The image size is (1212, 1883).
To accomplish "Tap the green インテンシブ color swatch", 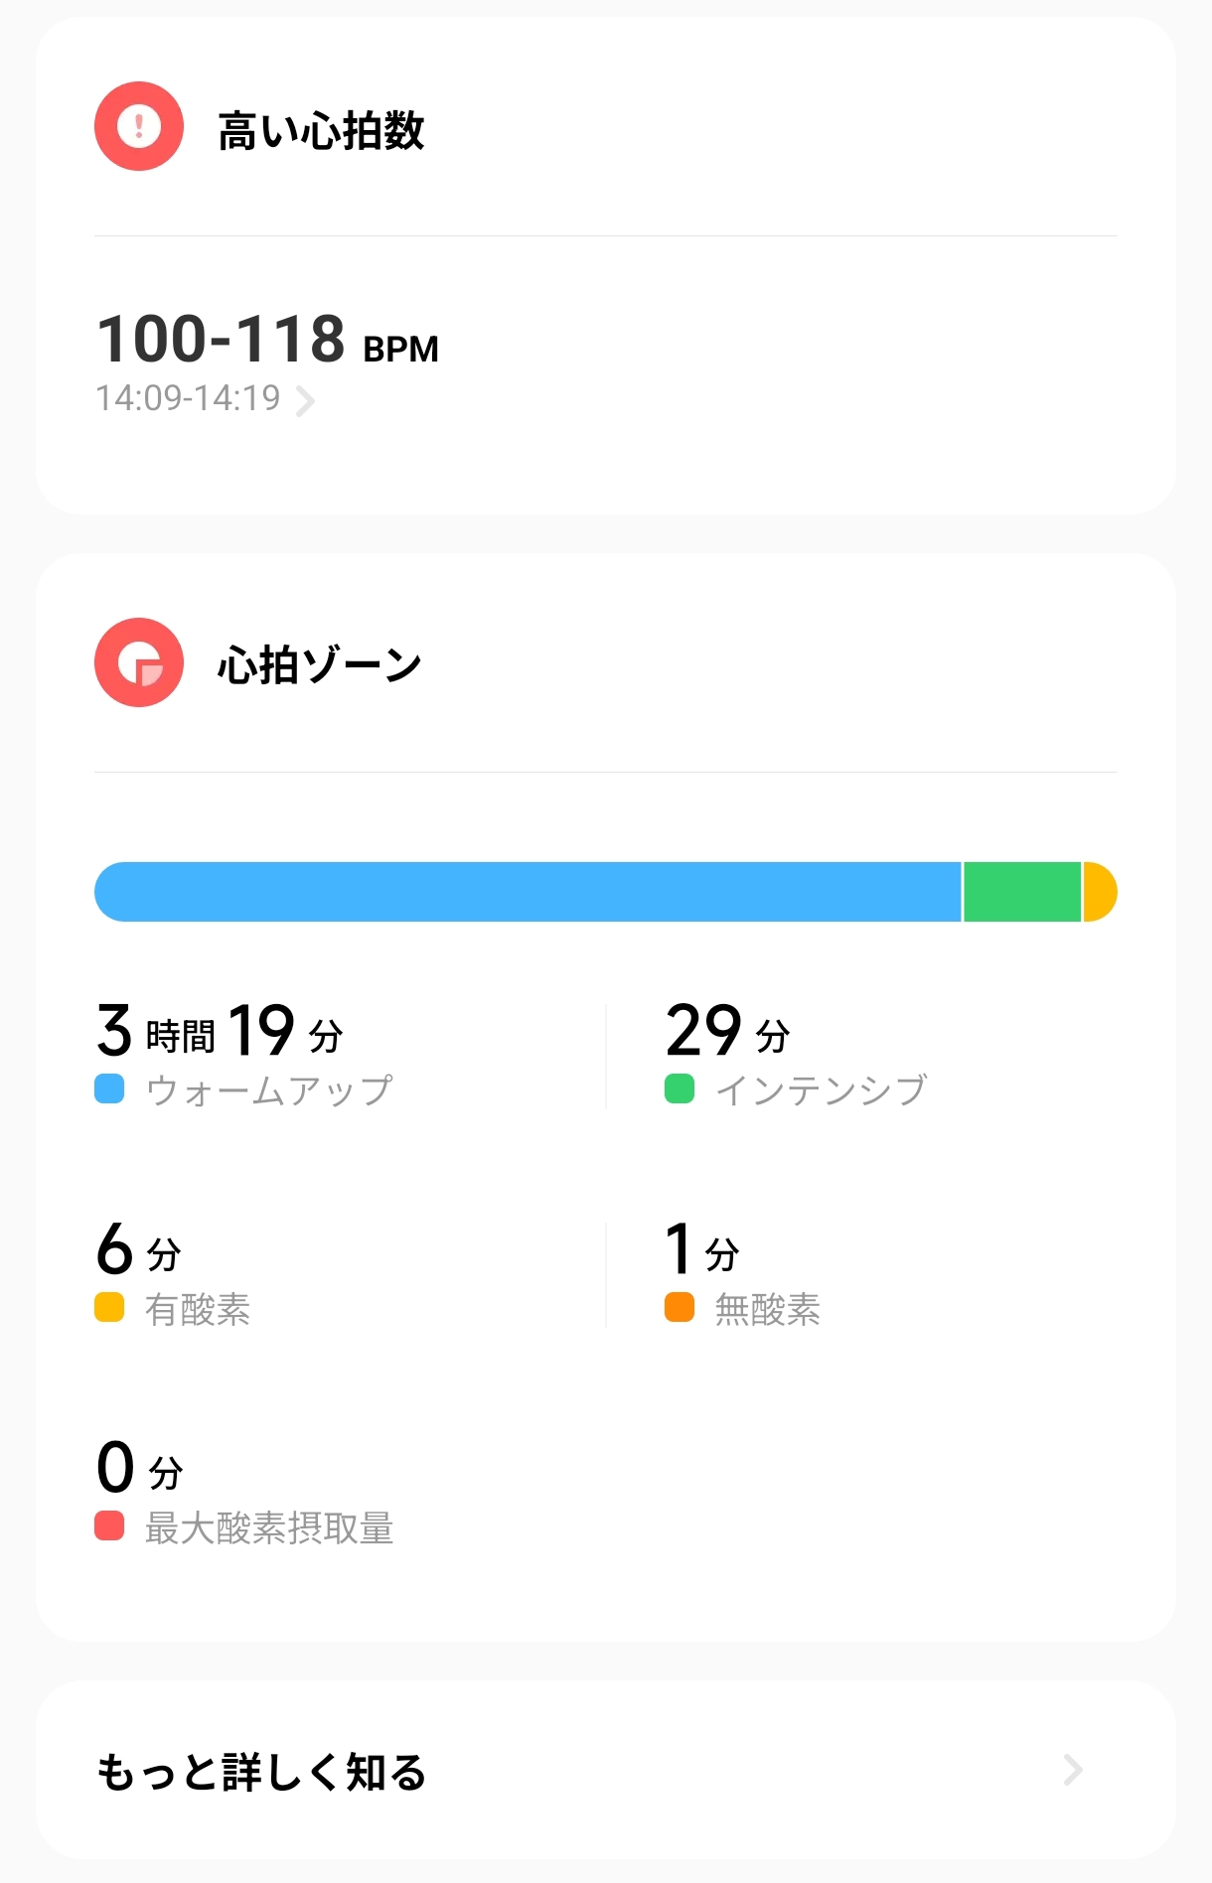I will tap(680, 1088).
